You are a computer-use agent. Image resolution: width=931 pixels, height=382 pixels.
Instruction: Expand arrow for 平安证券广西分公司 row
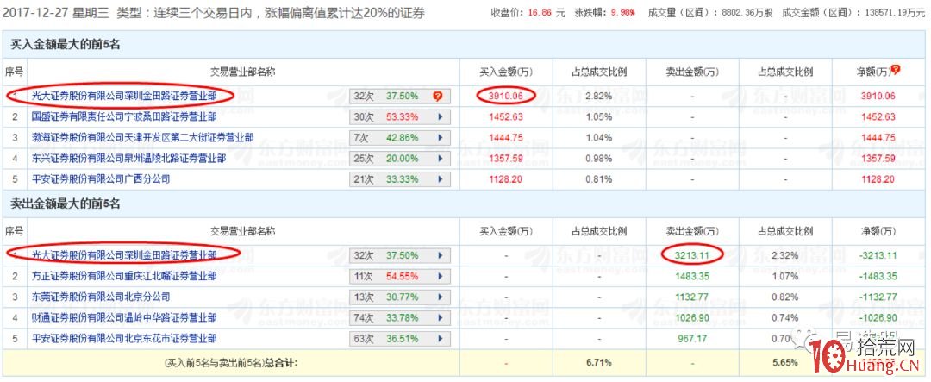click(x=440, y=179)
